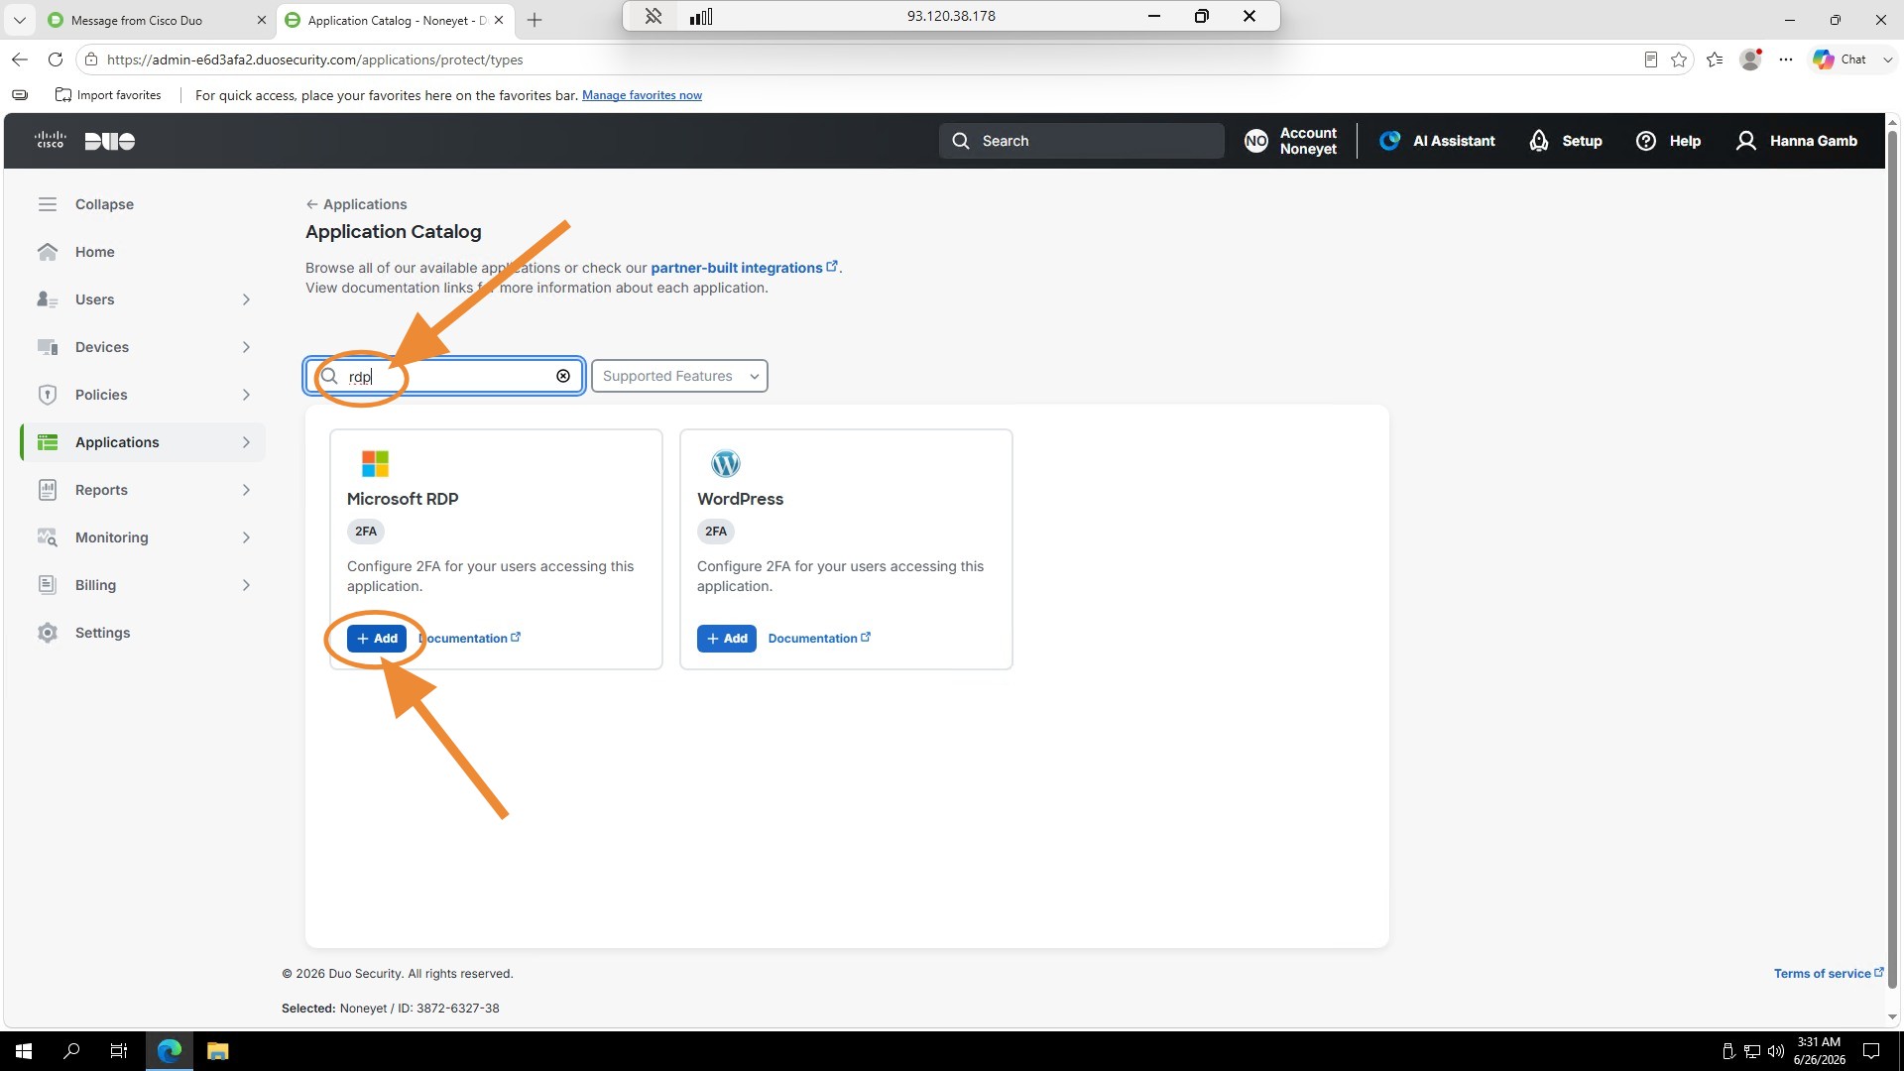The height and width of the screenshot is (1071, 1904).
Task: Open browser Settings and more menu
Action: click(1786, 59)
